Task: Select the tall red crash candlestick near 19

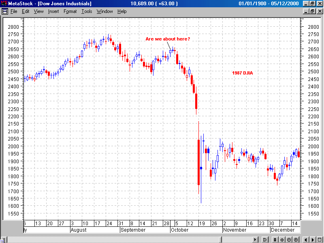Action: click(x=198, y=162)
